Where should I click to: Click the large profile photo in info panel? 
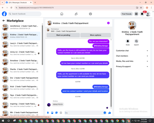132,26
